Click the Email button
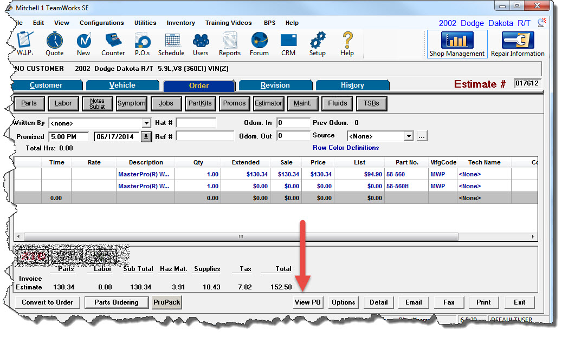This screenshot has width=562, height=337. pos(414,302)
